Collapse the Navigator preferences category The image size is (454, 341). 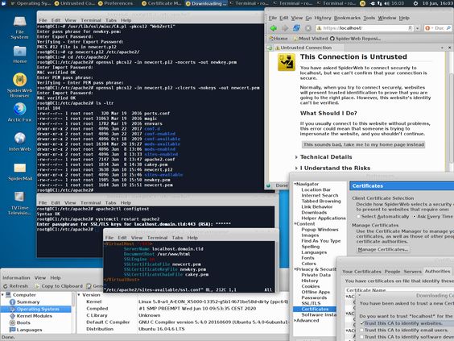pyautogui.click(x=295, y=184)
